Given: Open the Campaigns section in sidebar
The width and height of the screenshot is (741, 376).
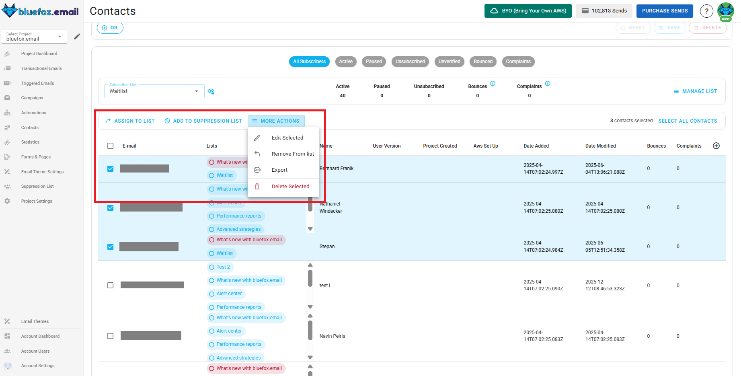Looking at the screenshot, I should click(x=32, y=98).
